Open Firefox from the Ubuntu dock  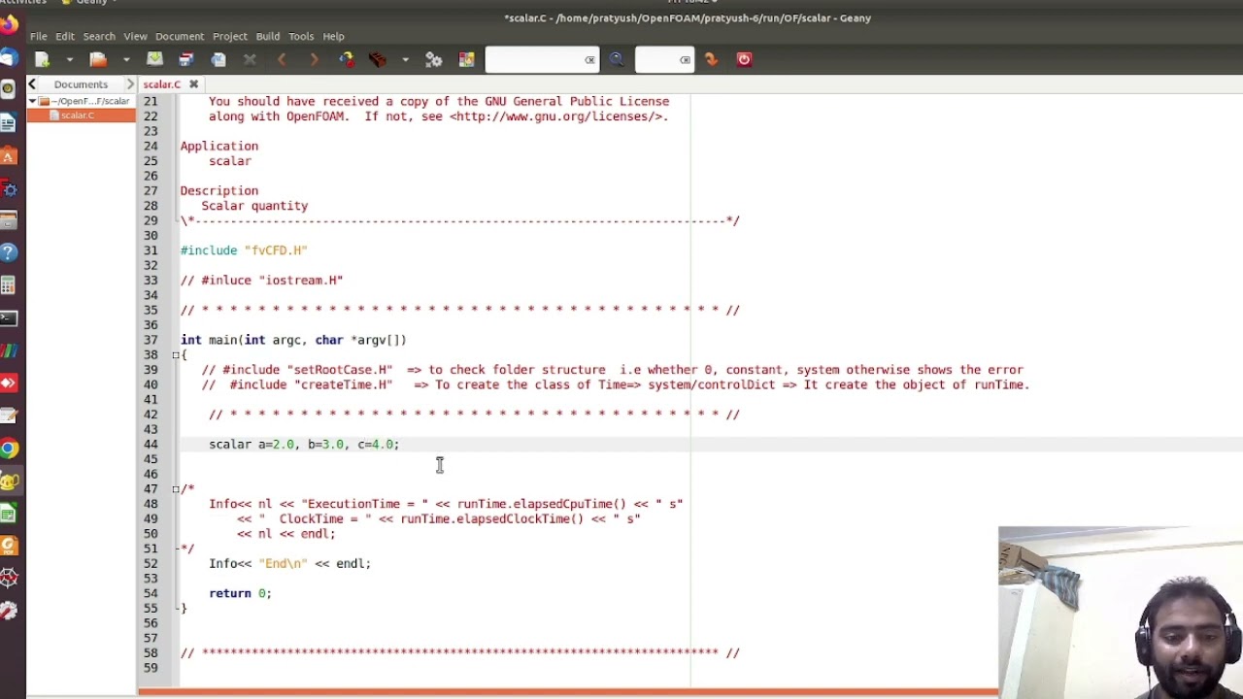point(8,23)
